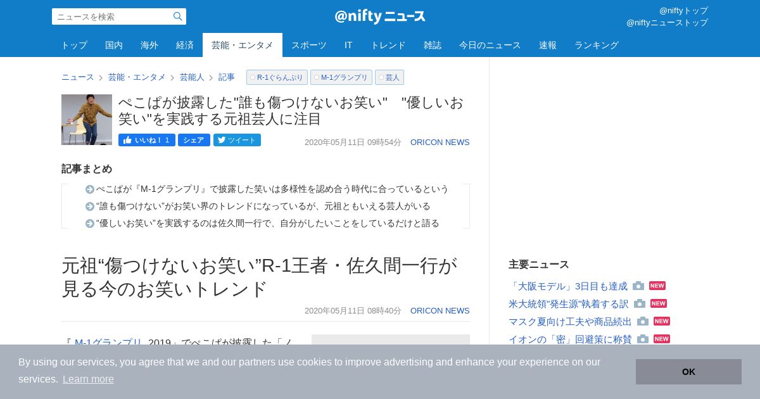Click camera icon beside 「大阪モデル」3日目も達成
Viewport: 760px width, 399px height.
[x=638, y=286]
